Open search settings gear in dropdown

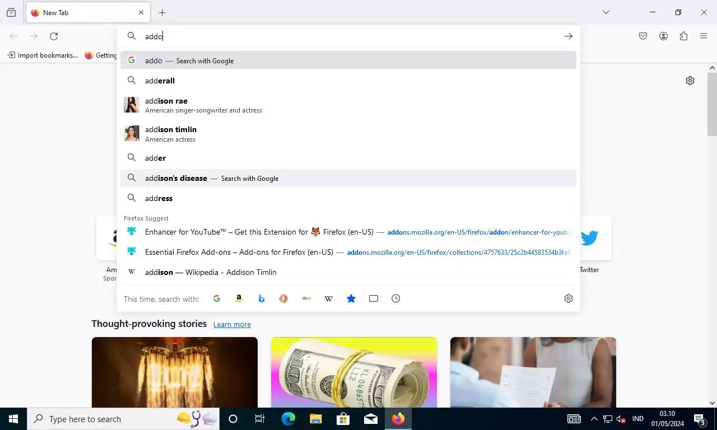tap(569, 298)
